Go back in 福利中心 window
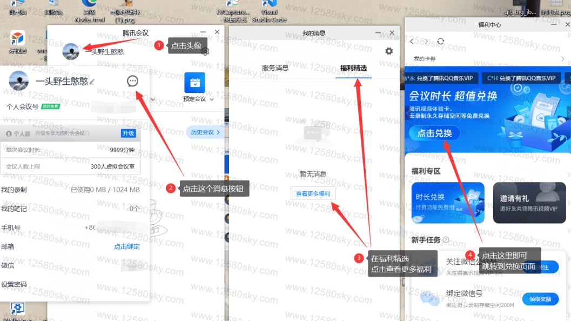 pyautogui.click(x=412, y=41)
